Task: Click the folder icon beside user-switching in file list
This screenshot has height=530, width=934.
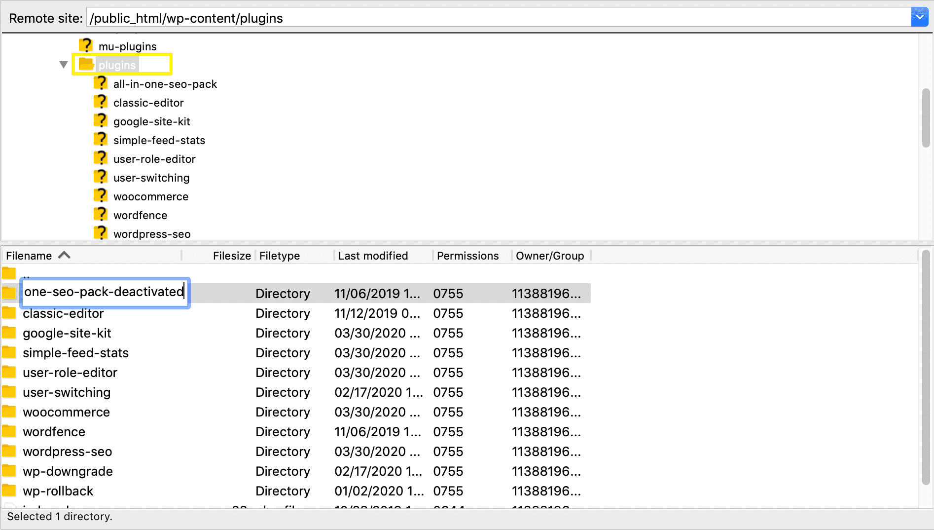Action: [x=9, y=392]
